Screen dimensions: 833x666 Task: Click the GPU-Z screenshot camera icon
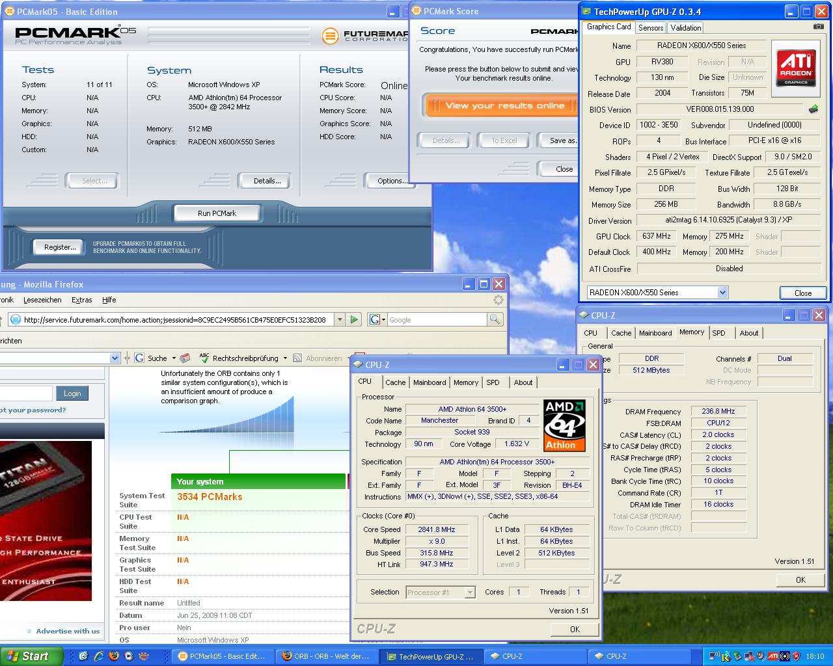pos(818,27)
